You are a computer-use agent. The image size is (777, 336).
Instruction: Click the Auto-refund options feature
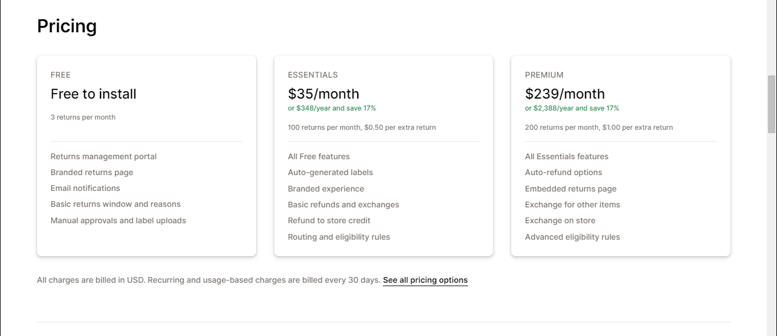[563, 172]
